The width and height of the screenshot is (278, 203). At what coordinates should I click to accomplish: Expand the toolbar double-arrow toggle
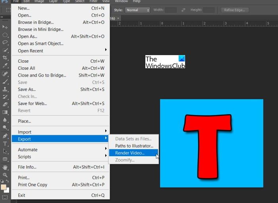[2, 17]
